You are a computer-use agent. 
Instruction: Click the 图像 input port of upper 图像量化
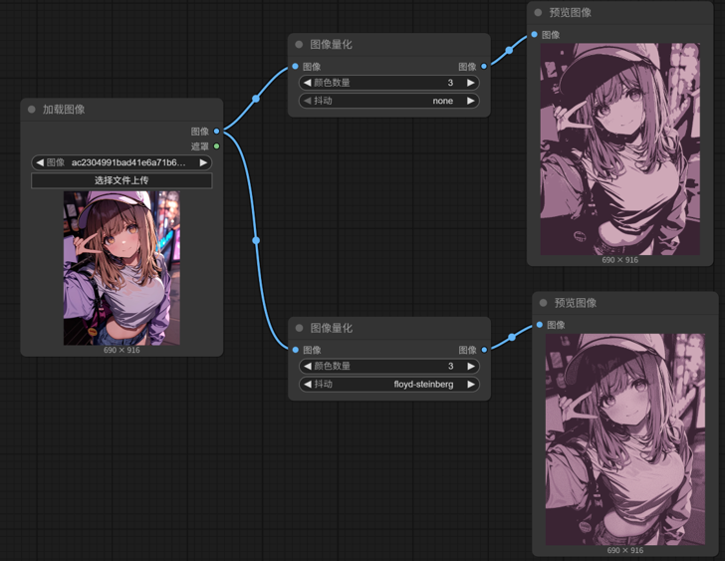coord(296,67)
